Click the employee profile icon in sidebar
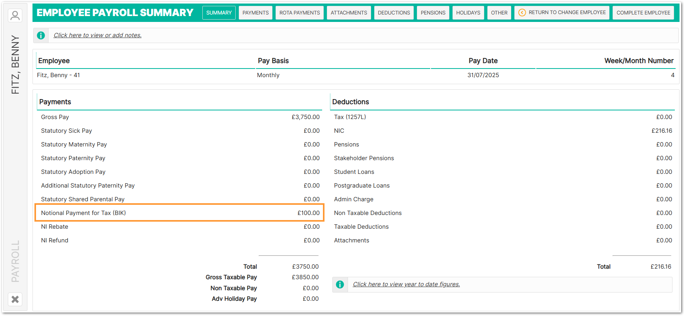The height and width of the screenshot is (316, 685). [x=15, y=16]
